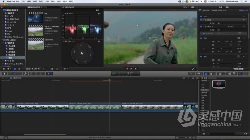
Task: Toggle the transform section checkbox
Action: (x=201, y=38)
